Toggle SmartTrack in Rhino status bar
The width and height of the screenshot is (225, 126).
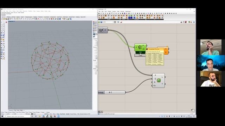coord(63,114)
